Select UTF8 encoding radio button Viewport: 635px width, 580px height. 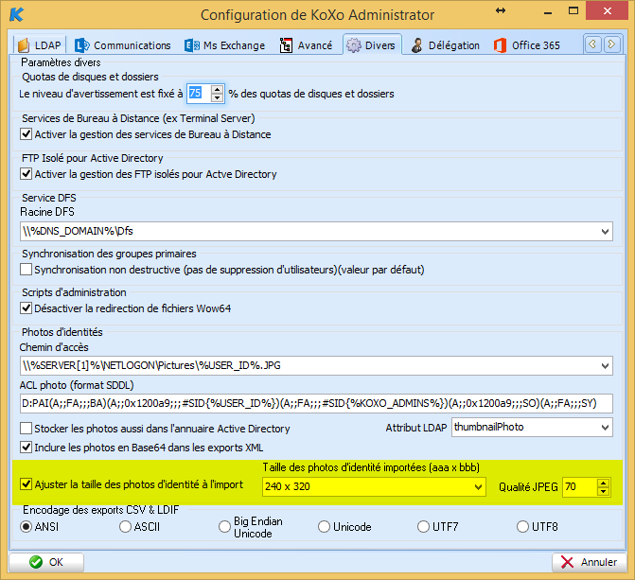522,526
